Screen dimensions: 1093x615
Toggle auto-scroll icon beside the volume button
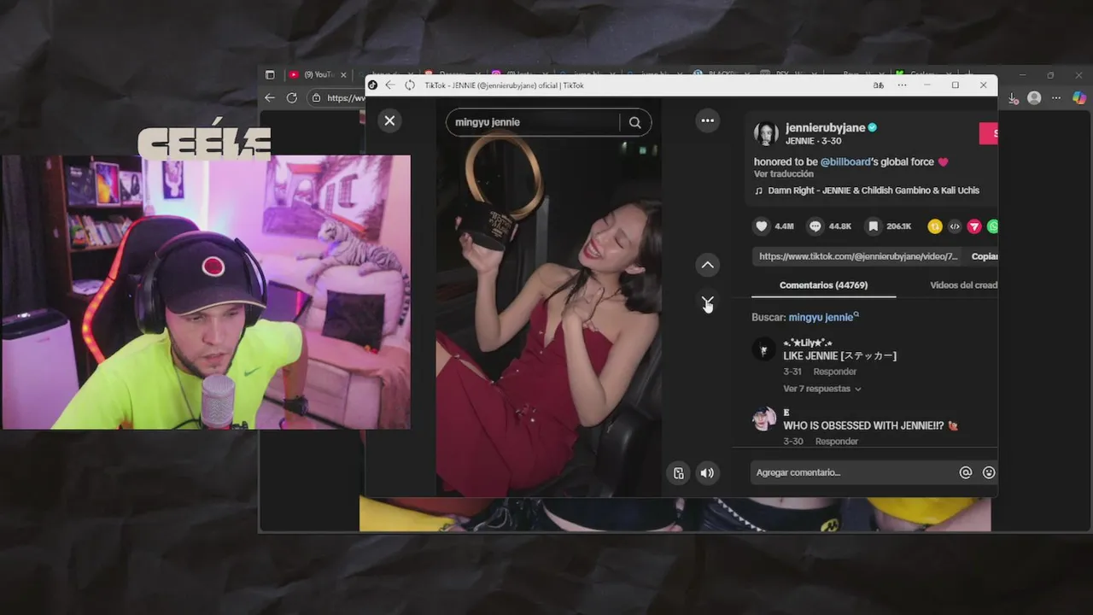[678, 473]
